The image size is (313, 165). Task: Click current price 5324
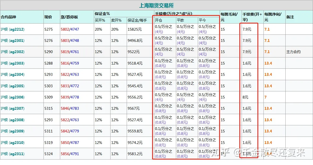(48, 154)
